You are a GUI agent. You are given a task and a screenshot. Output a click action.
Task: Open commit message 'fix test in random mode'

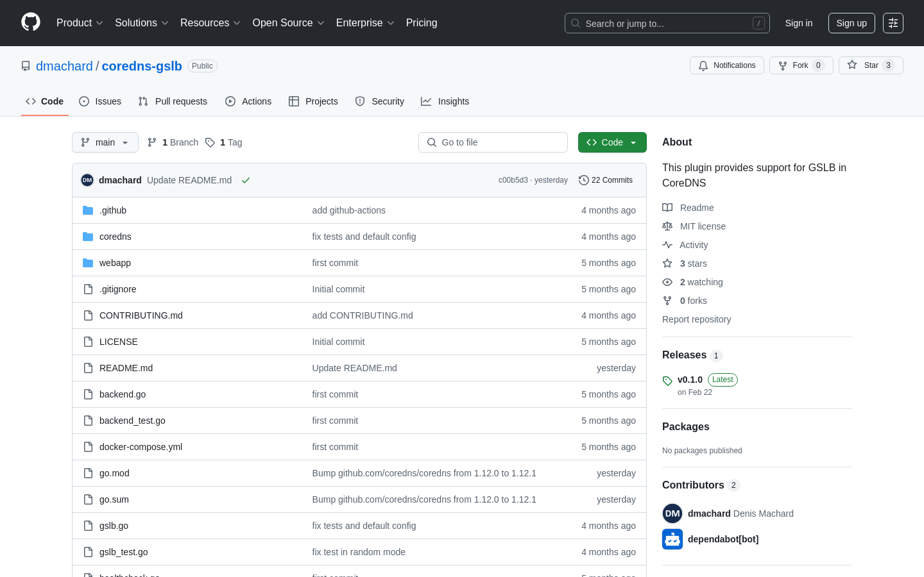pyautogui.click(x=359, y=552)
